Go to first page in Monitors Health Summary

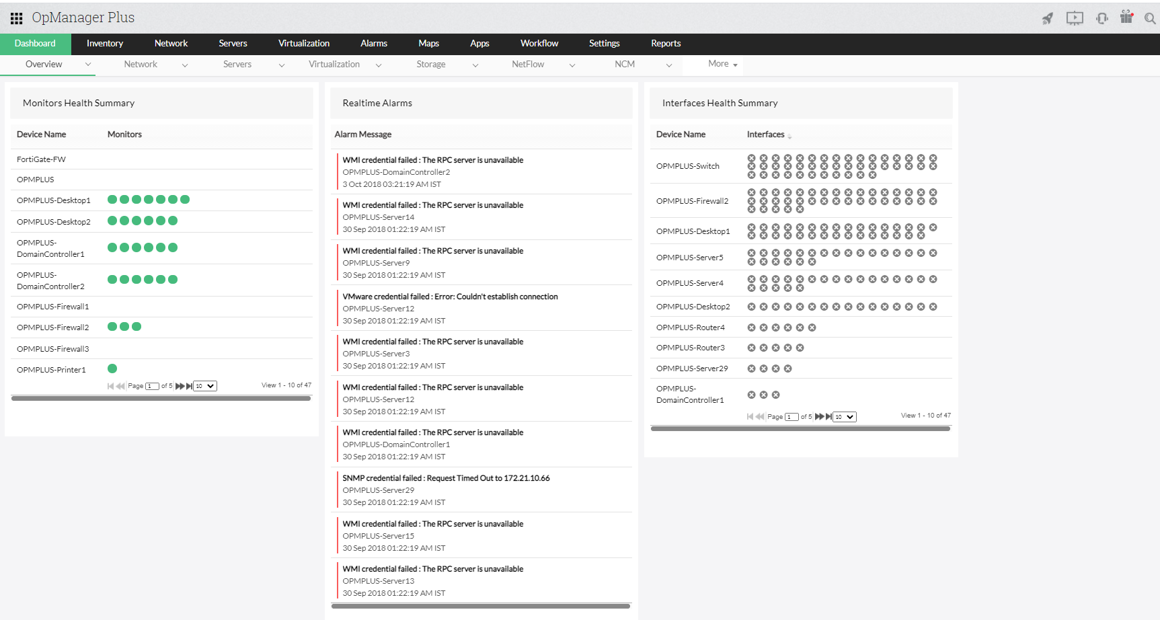(x=110, y=386)
